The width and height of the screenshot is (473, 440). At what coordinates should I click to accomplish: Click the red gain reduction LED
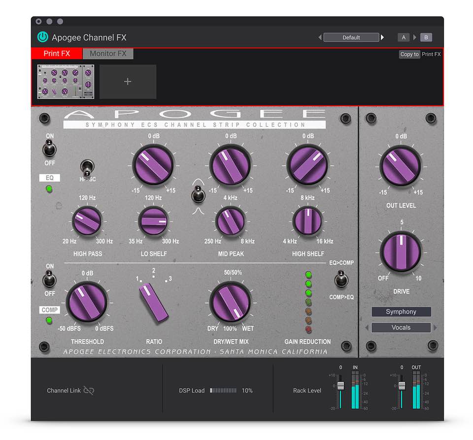pos(308,329)
